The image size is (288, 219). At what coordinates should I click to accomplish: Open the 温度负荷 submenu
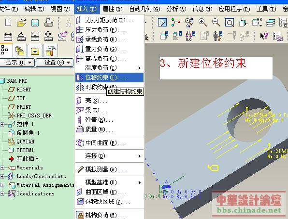pos(109,68)
